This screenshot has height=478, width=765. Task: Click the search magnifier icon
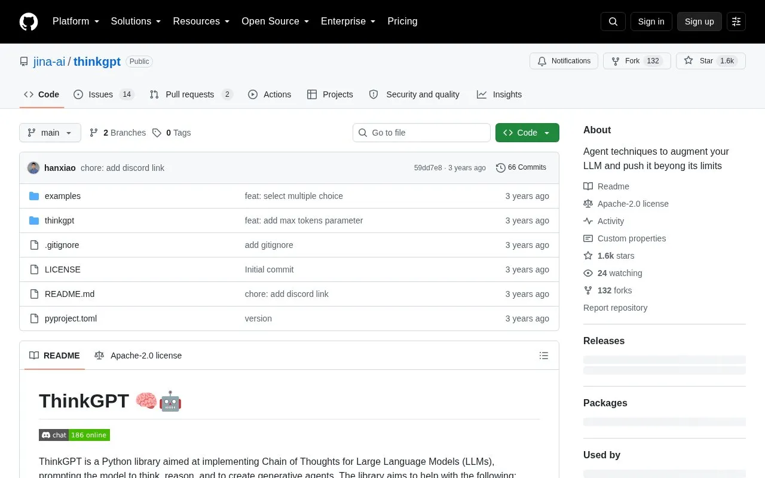point(613,22)
